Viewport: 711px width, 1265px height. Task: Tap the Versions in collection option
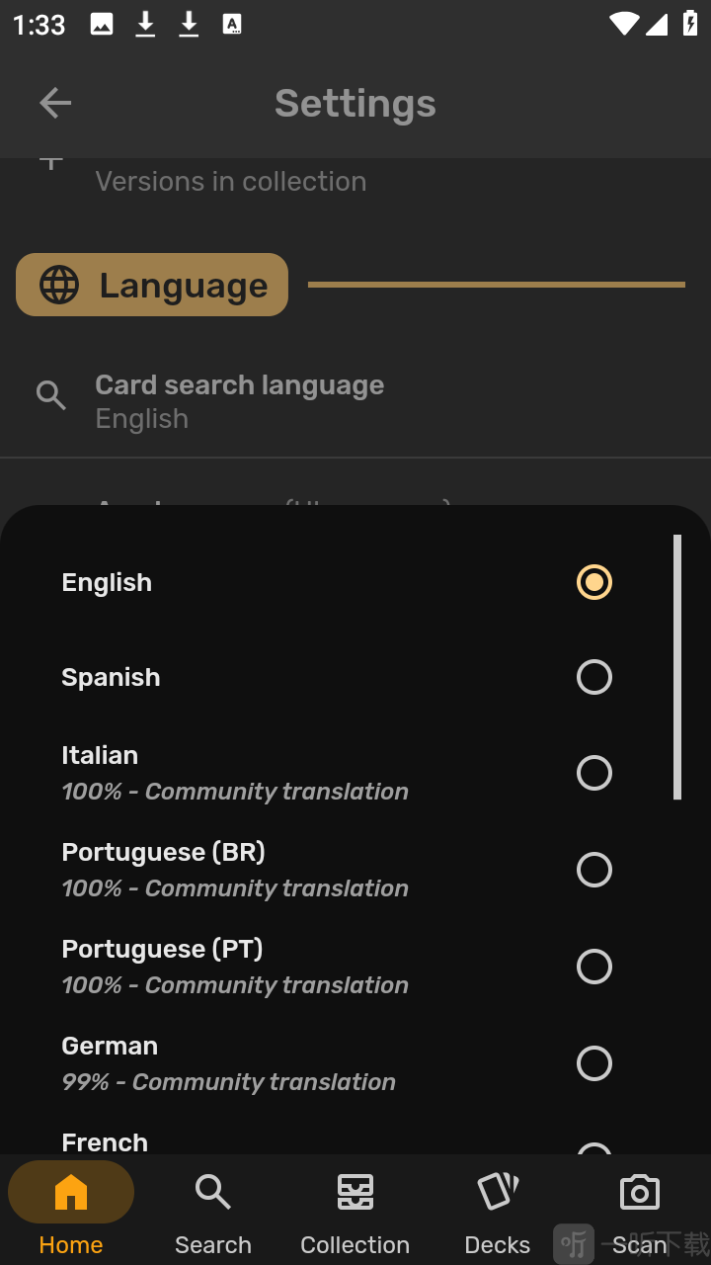tap(231, 181)
